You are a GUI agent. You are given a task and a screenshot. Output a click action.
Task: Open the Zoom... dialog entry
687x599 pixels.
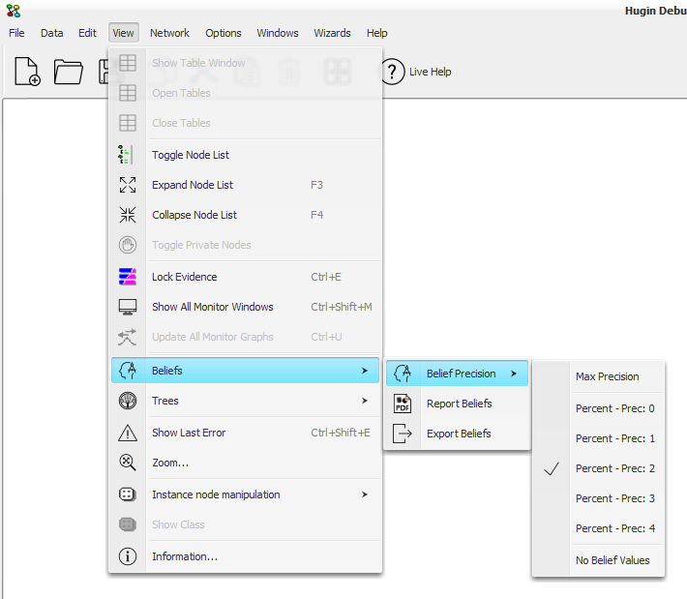(x=246, y=463)
